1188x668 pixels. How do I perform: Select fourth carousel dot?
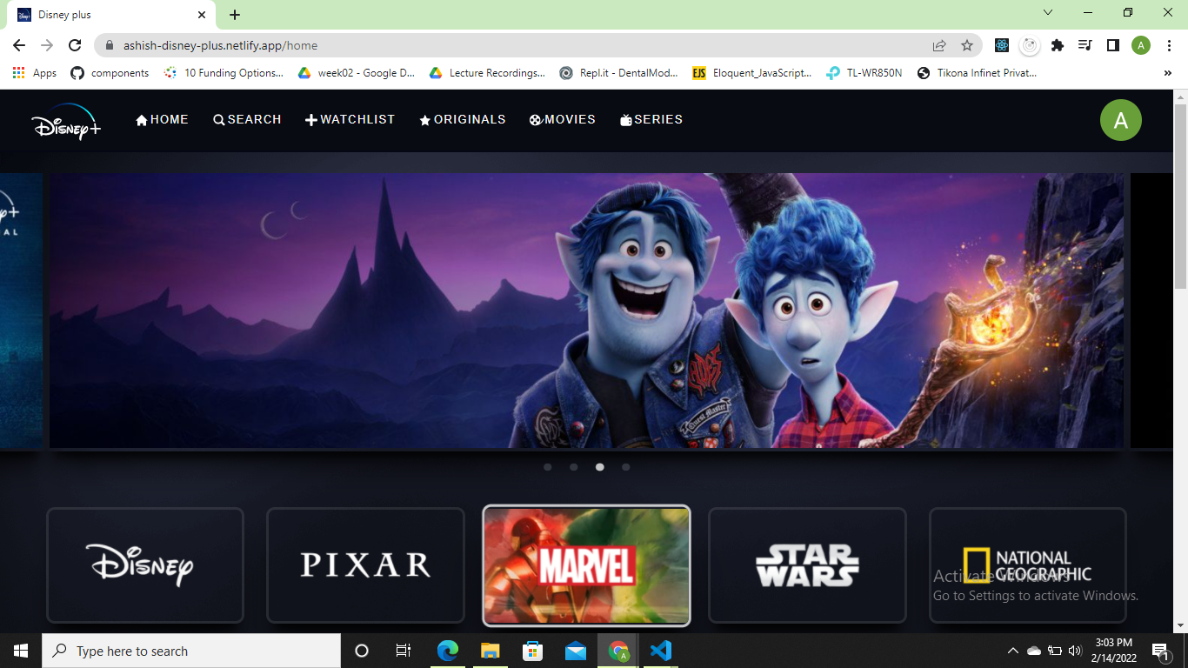click(x=626, y=467)
